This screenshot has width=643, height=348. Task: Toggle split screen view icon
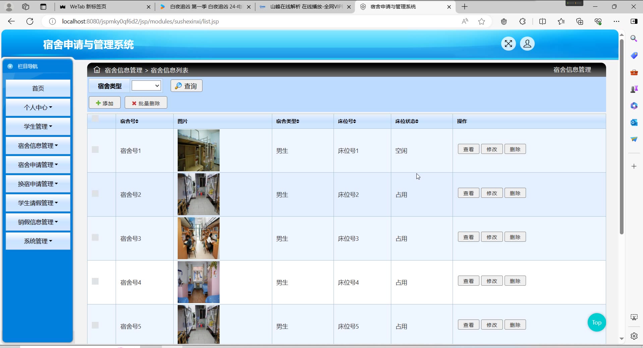(x=542, y=21)
